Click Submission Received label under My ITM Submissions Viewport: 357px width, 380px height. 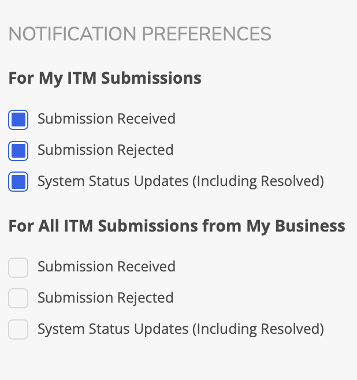tap(107, 119)
